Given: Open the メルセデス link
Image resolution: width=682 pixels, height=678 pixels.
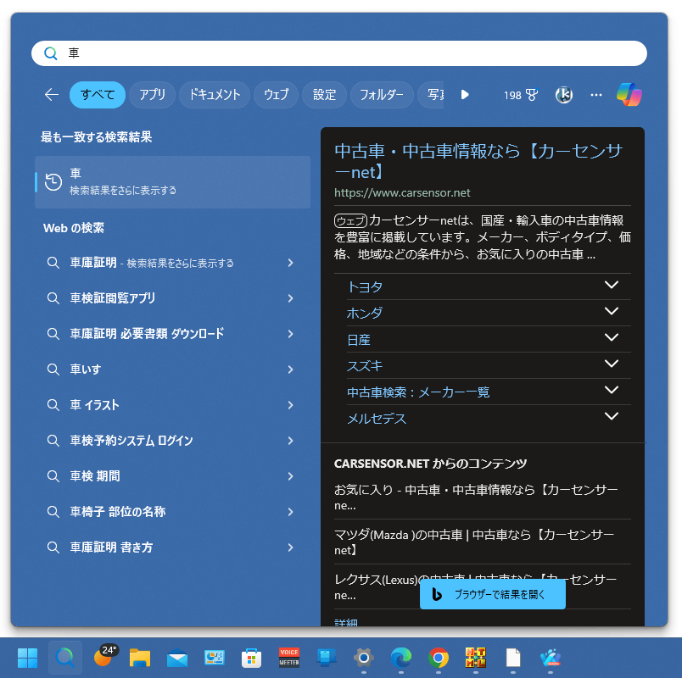Looking at the screenshot, I should click(377, 419).
